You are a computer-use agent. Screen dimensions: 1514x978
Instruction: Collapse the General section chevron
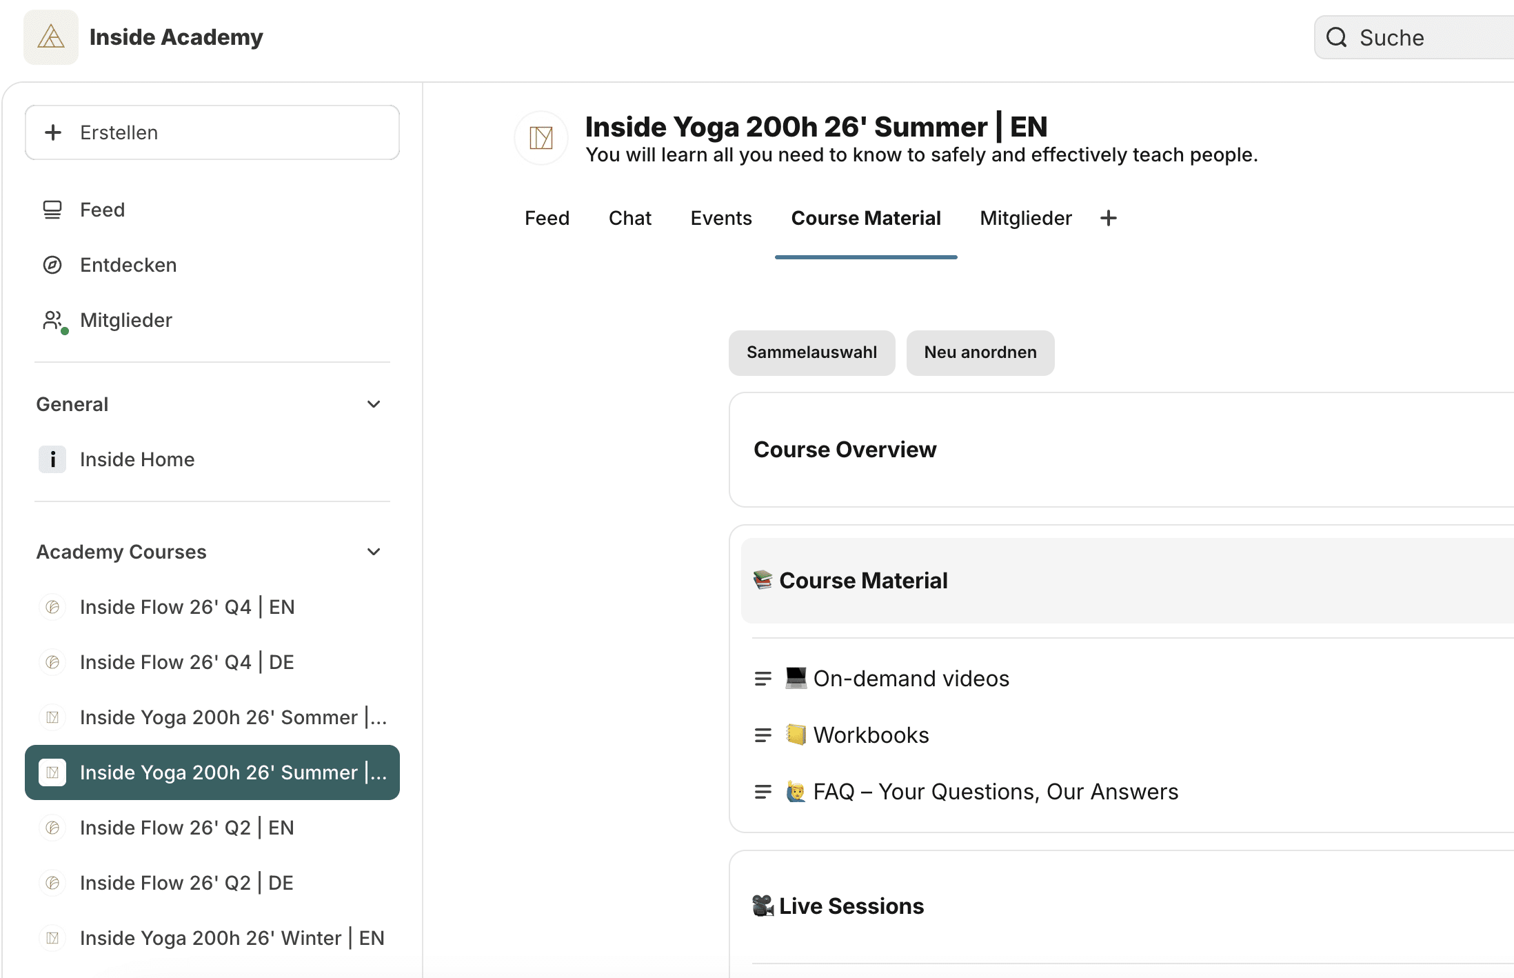tap(374, 404)
